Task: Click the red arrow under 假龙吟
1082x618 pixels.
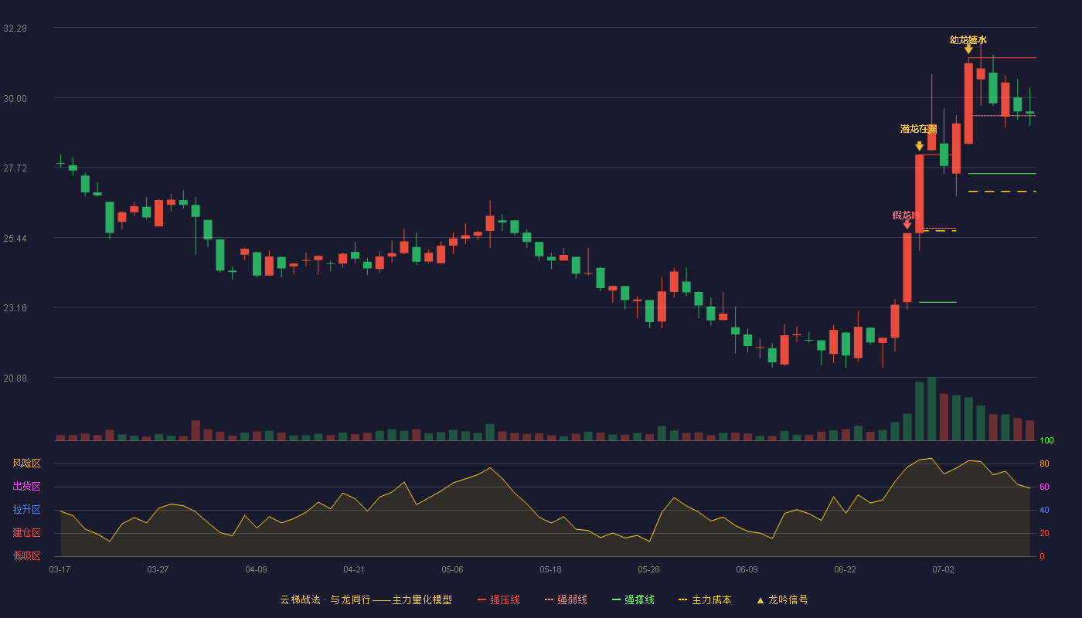Action: pyautogui.click(x=907, y=225)
